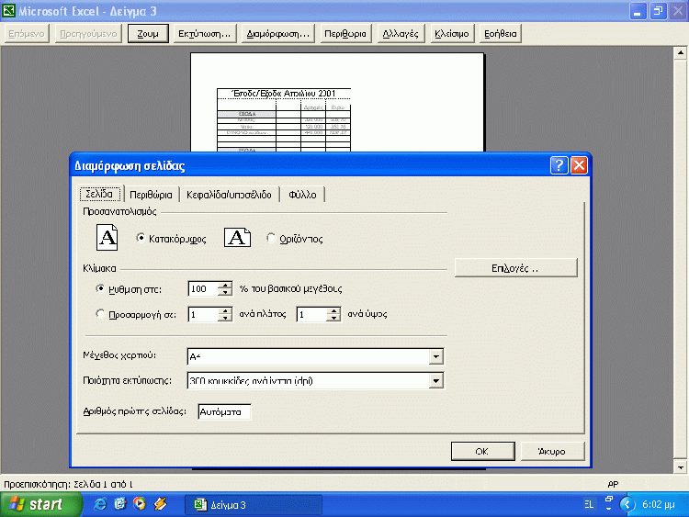Click the Δείγμα 3 taskbar button
689x517 pixels.
pos(254,505)
